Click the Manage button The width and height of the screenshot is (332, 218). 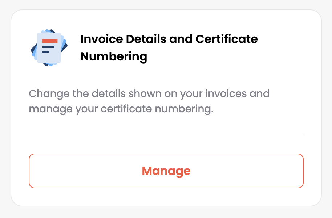(x=166, y=171)
